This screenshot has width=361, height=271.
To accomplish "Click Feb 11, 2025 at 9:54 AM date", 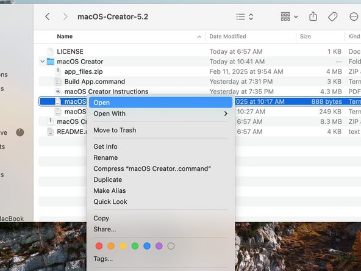I will (x=246, y=71).
